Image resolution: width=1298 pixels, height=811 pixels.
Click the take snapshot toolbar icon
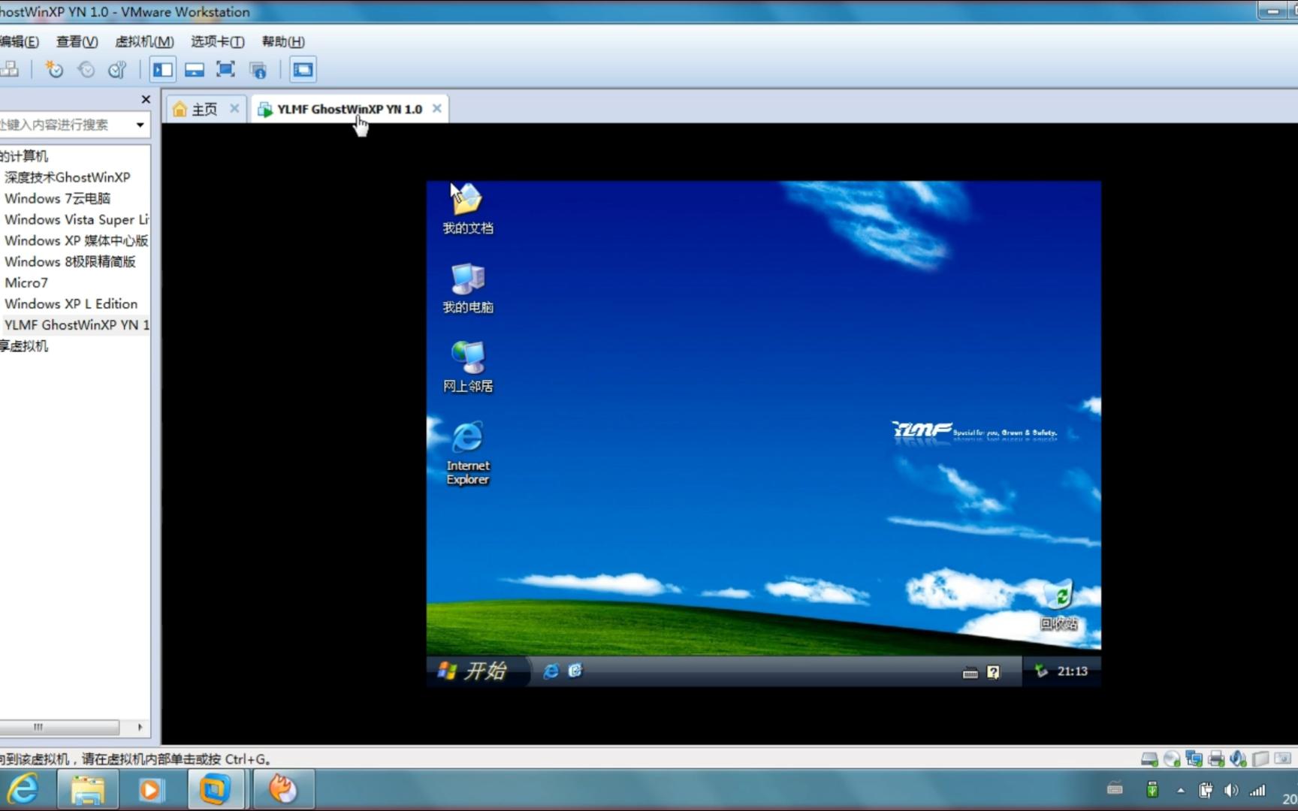54,70
